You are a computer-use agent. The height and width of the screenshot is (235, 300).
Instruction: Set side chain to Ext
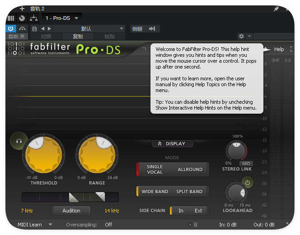198,211
